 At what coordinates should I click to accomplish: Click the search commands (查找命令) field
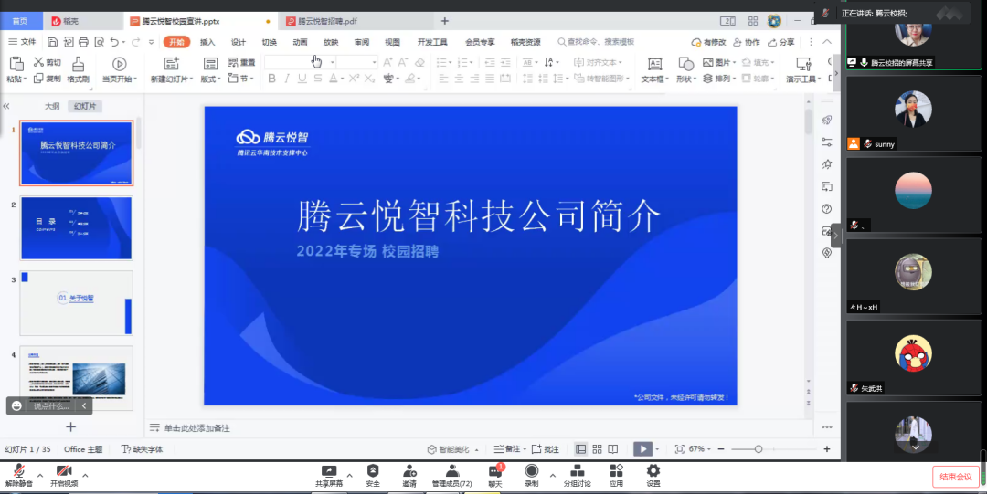tap(596, 42)
